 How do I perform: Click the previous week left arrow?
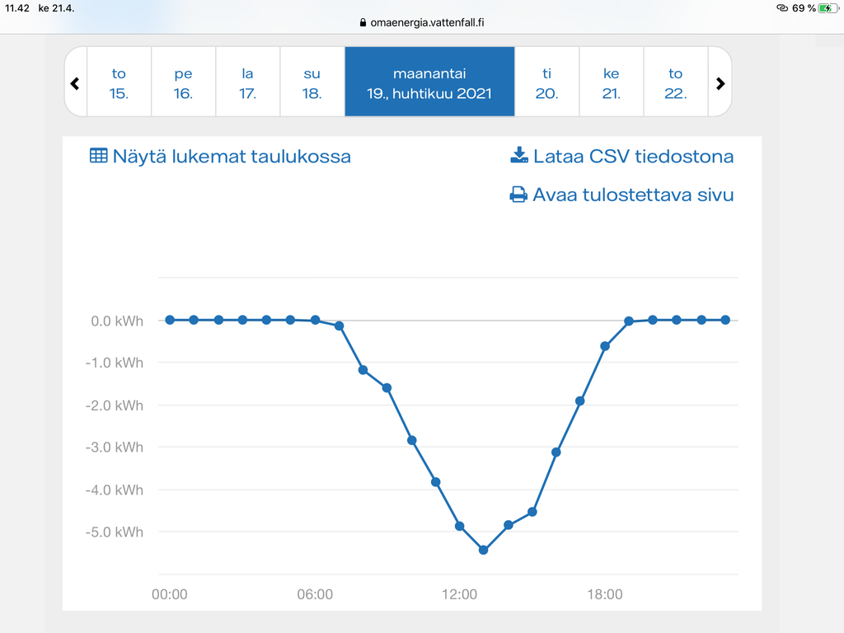[x=75, y=83]
